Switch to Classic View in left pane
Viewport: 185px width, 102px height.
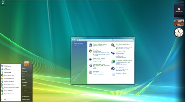pos(76,45)
